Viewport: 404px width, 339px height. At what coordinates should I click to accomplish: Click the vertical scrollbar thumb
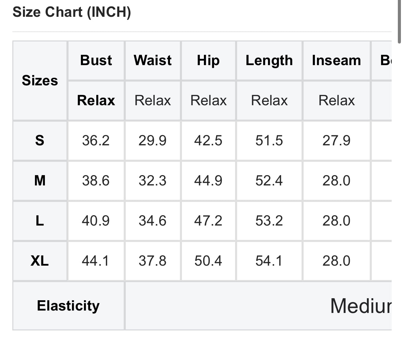pyautogui.click(x=399, y=21)
